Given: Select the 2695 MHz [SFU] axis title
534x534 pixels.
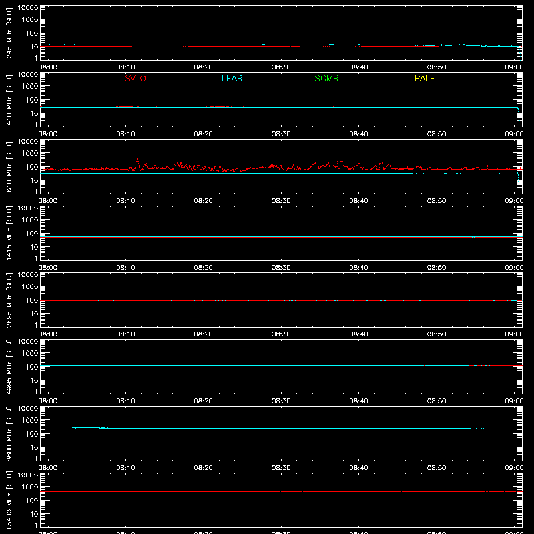Looking at the screenshot, I should tap(9, 300).
